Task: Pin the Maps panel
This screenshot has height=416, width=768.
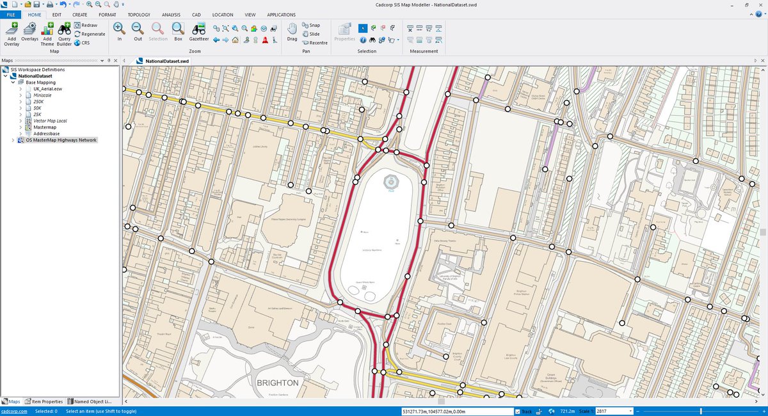Action: click(x=109, y=60)
